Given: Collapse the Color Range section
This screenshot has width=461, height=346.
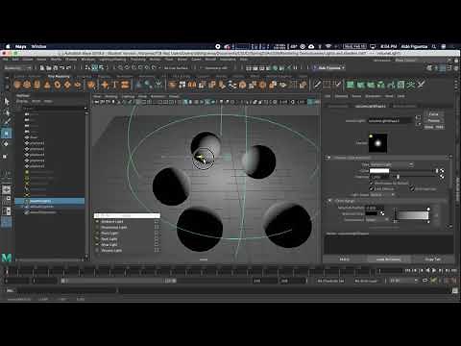Looking at the screenshot, I should tap(329, 201).
